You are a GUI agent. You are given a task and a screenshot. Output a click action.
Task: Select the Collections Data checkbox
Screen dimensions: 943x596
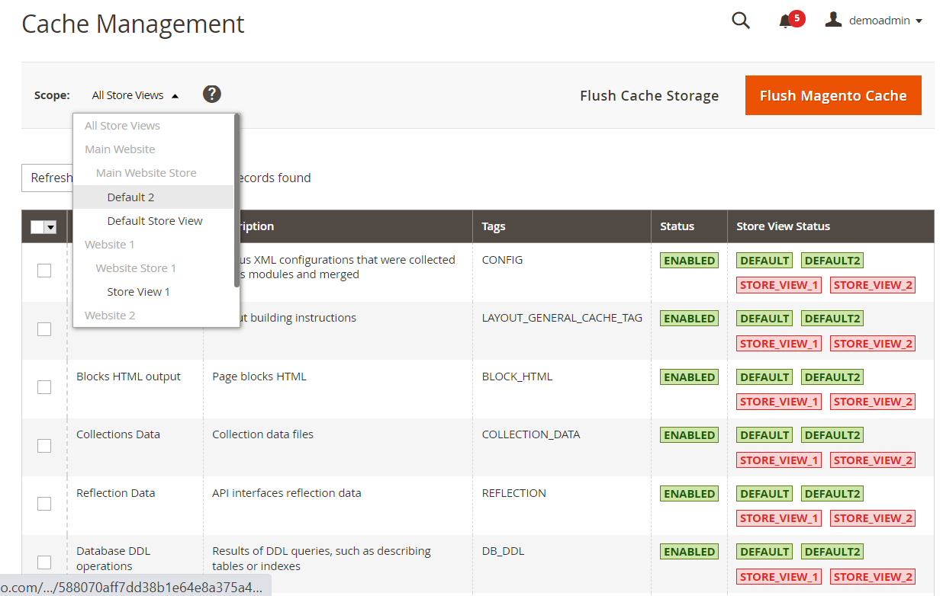[44, 445]
